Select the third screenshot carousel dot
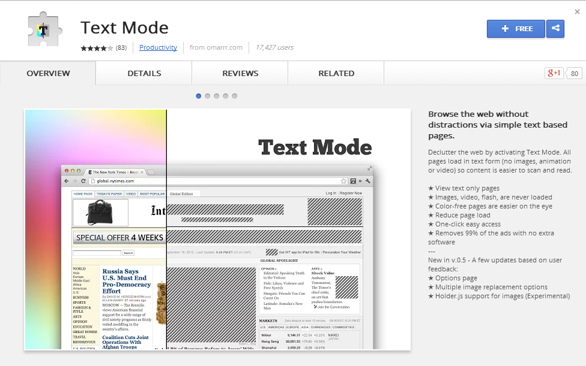 [216, 96]
